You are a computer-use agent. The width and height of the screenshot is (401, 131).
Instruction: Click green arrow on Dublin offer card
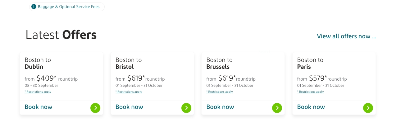coord(95,108)
